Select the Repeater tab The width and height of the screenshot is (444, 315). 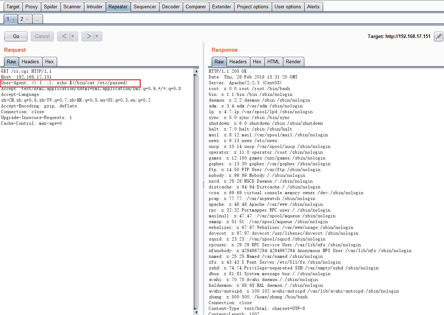(x=118, y=7)
